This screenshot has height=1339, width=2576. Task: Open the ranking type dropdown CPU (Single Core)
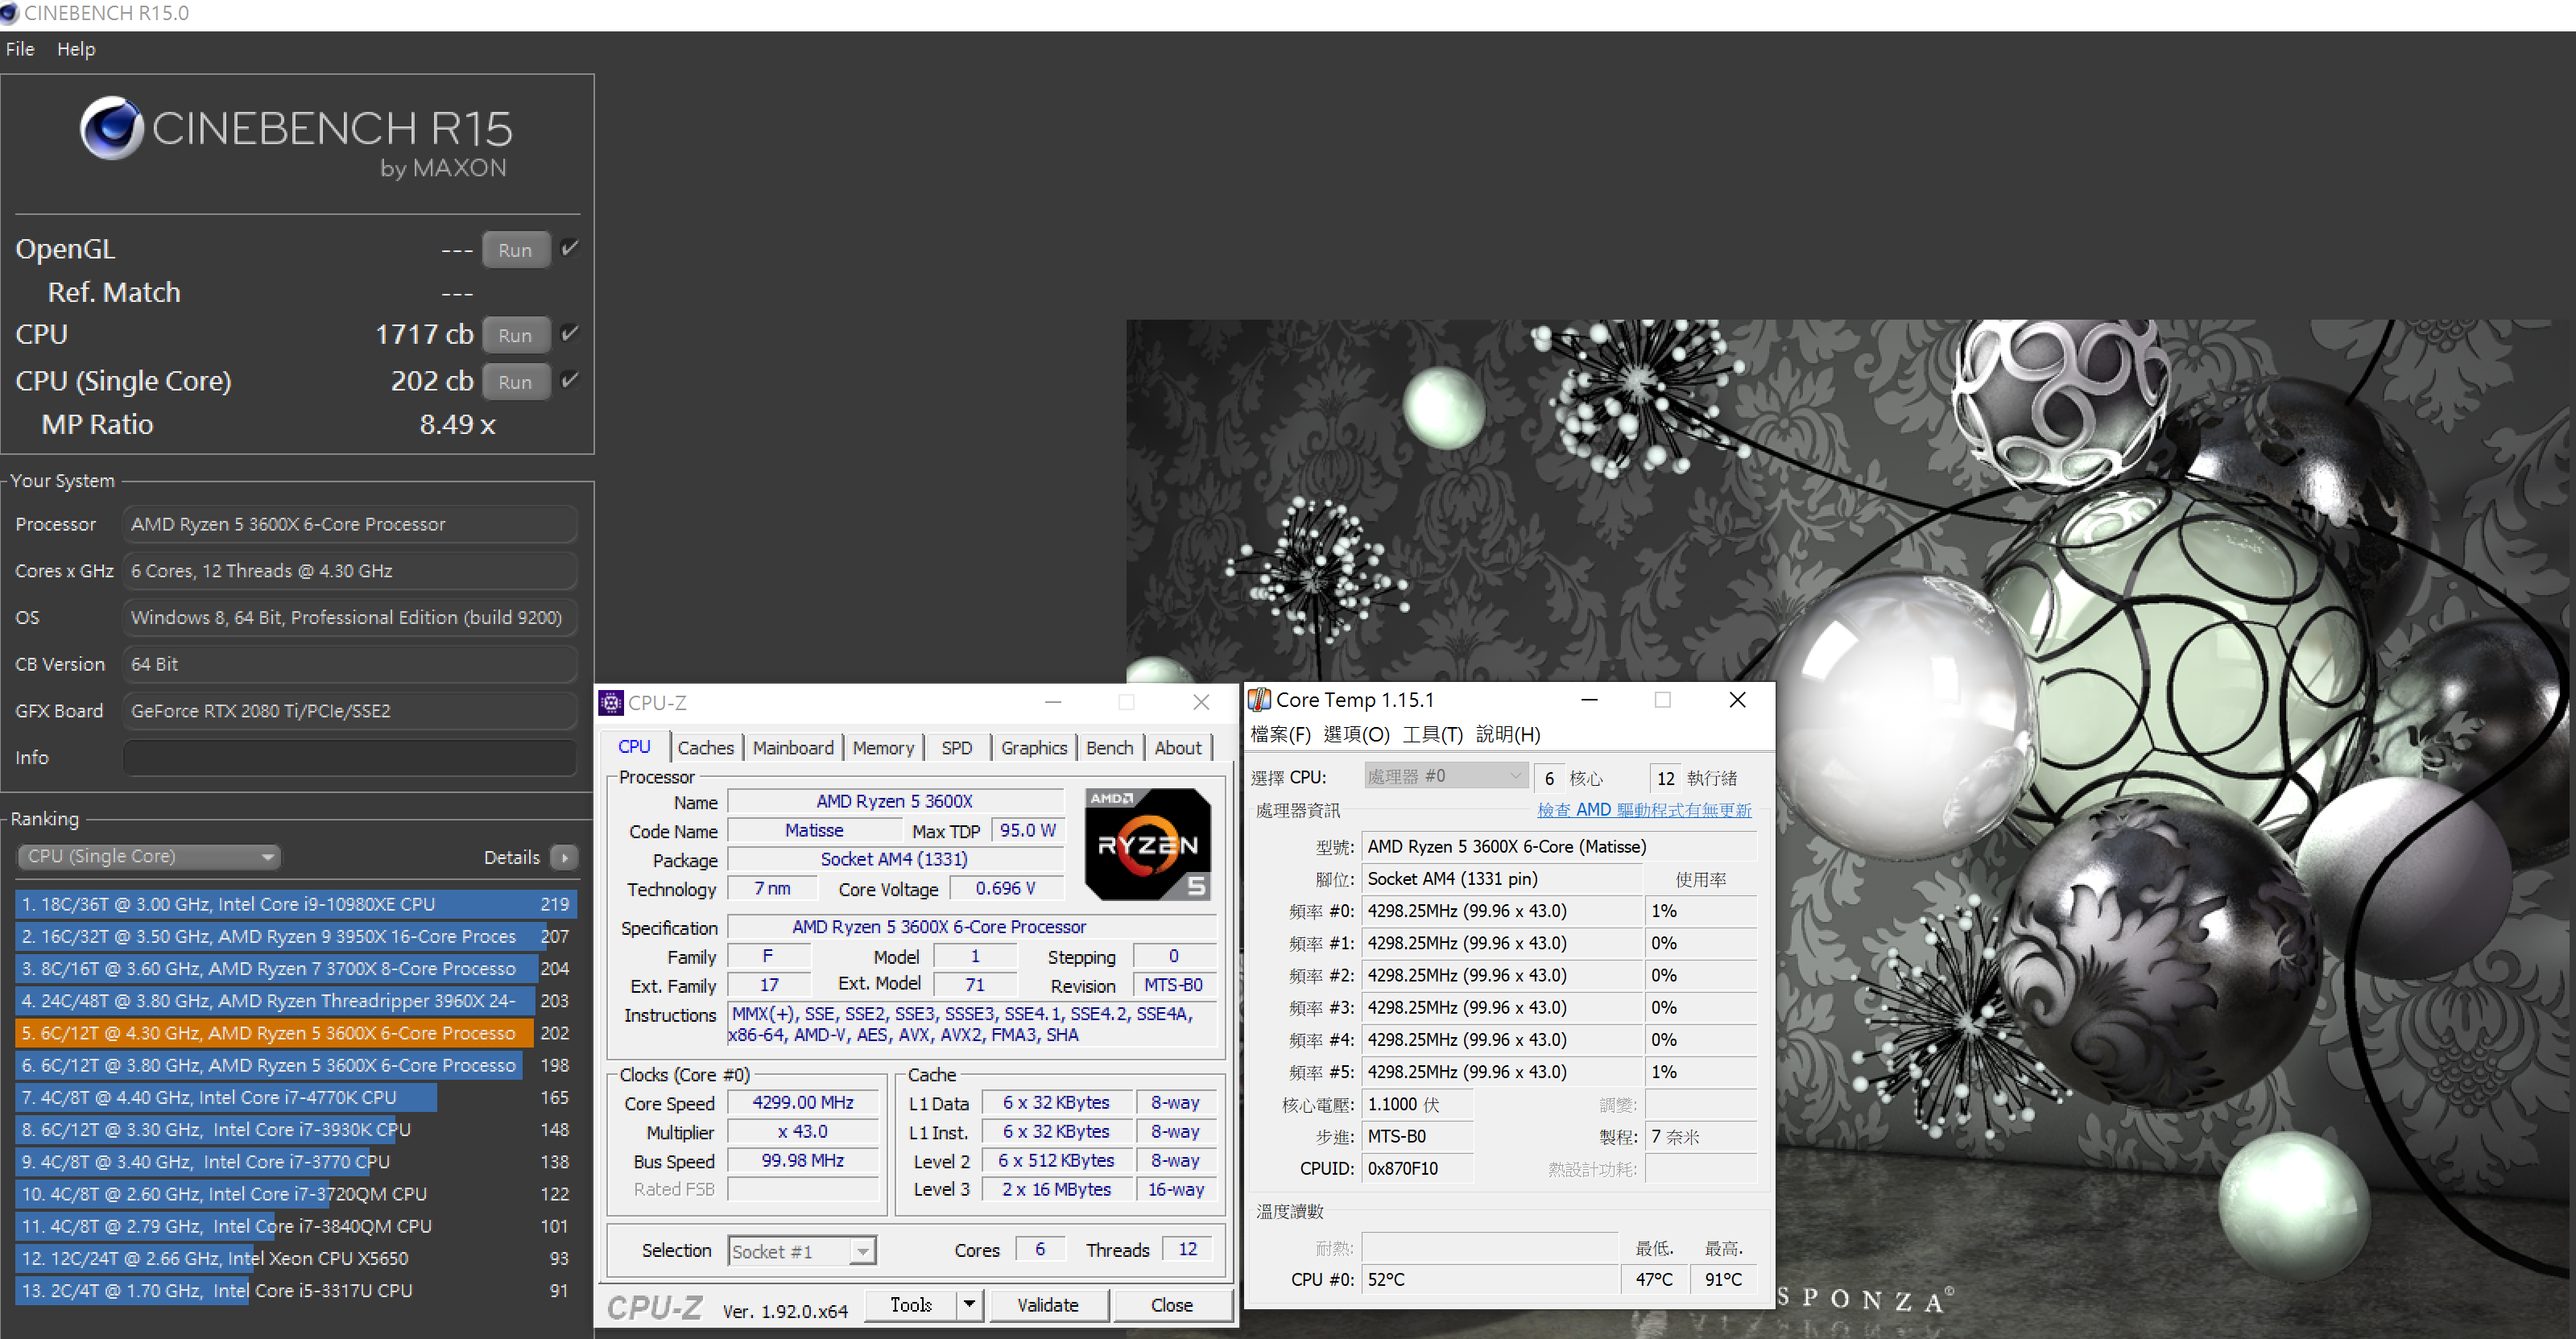pyautogui.click(x=149, y=856)
